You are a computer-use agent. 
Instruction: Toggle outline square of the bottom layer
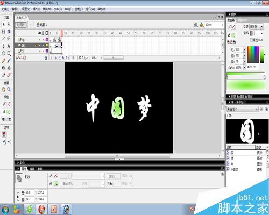click(x=47, y=51)
